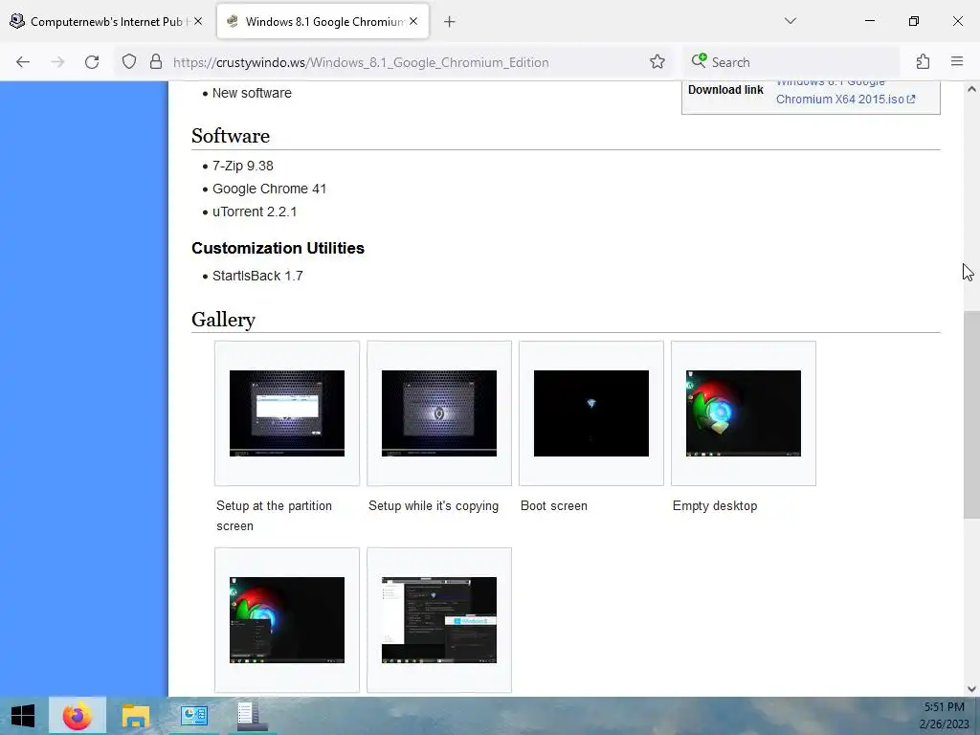This screenshot has width=980, height=735.
Task: Open the Control Panel taskbar icon
Action: pos(193,716)
